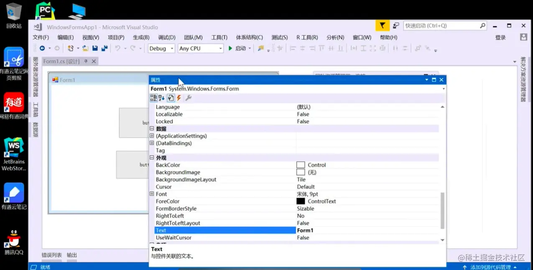The width and height of the screenshot is (533, 270).
Task: Click 添加到源代码管理 in status bar
Action: coord(490,267)
